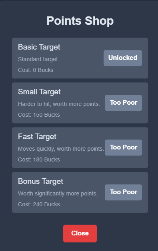Click the 'Cost: 240 Bucks' label
The image size is (158, 251).
[39, 204]
